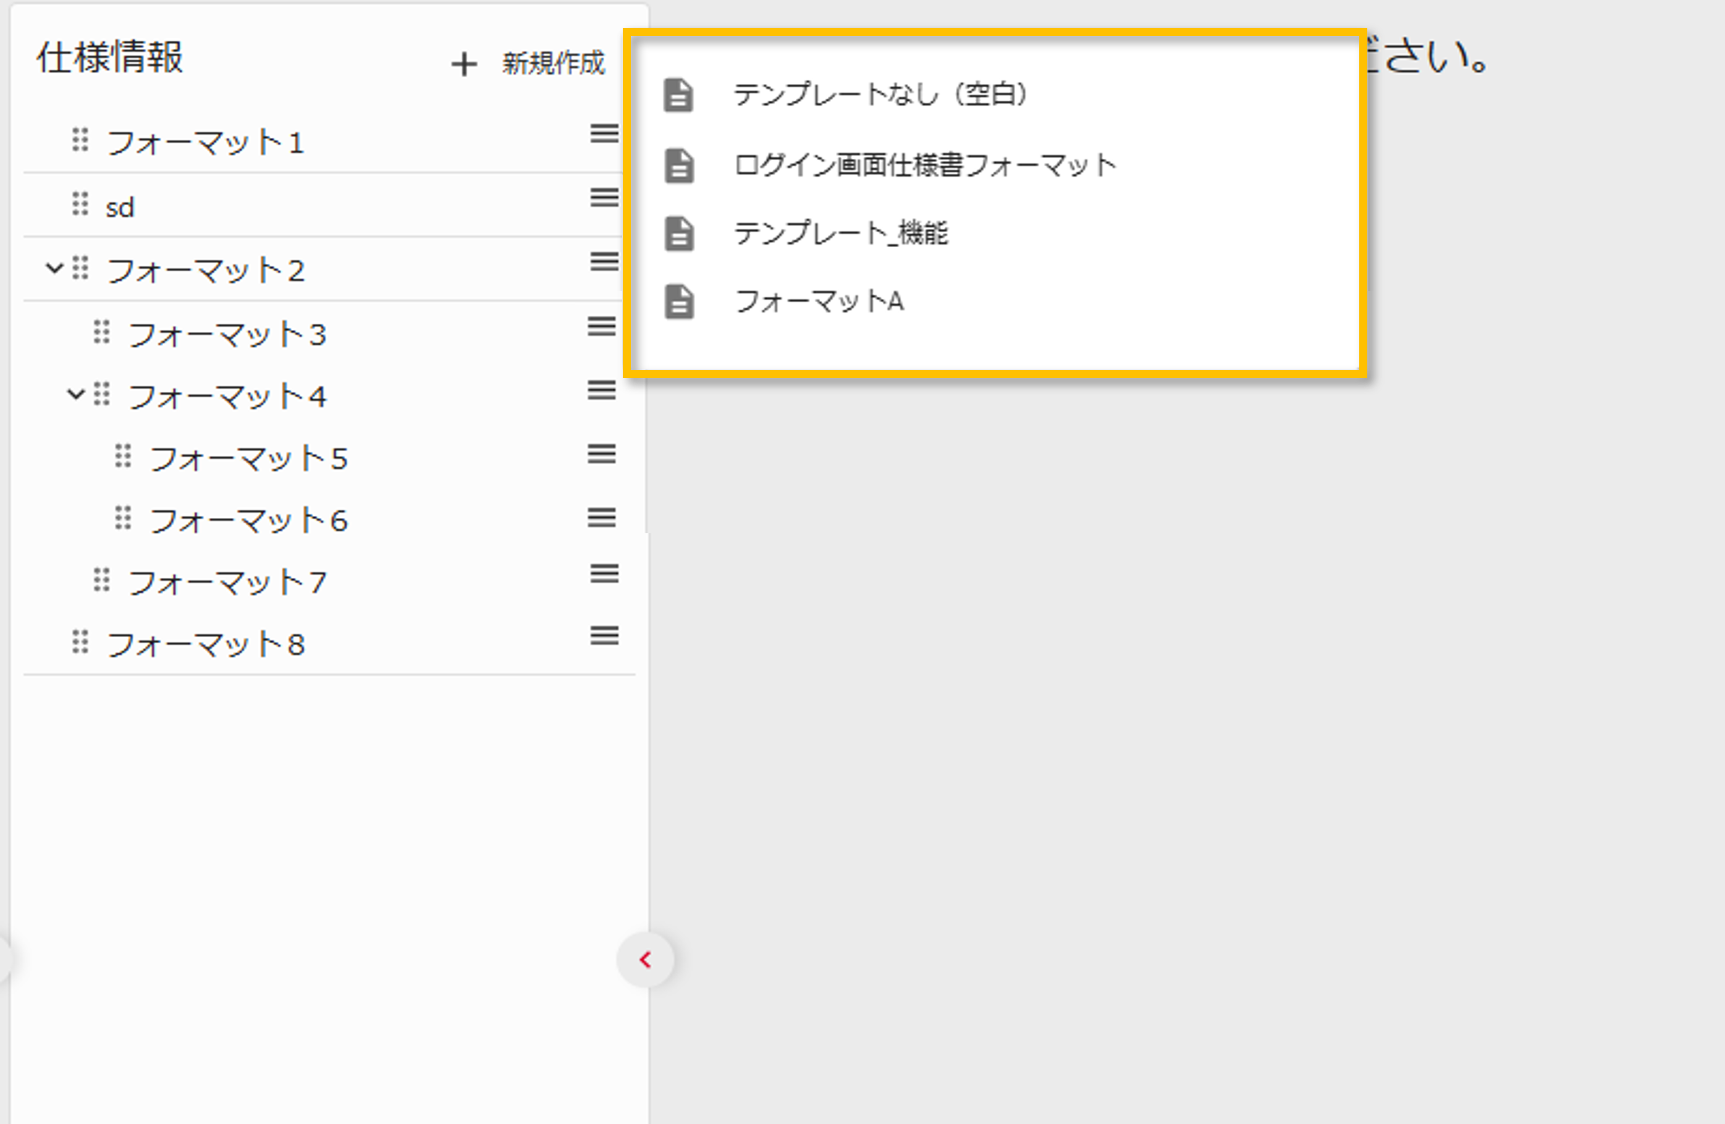Image resolution: width=1725 pixels, height=1124 pixels.
Task: Open hamburger menu for フォーマット7
Action: point(604,573)
